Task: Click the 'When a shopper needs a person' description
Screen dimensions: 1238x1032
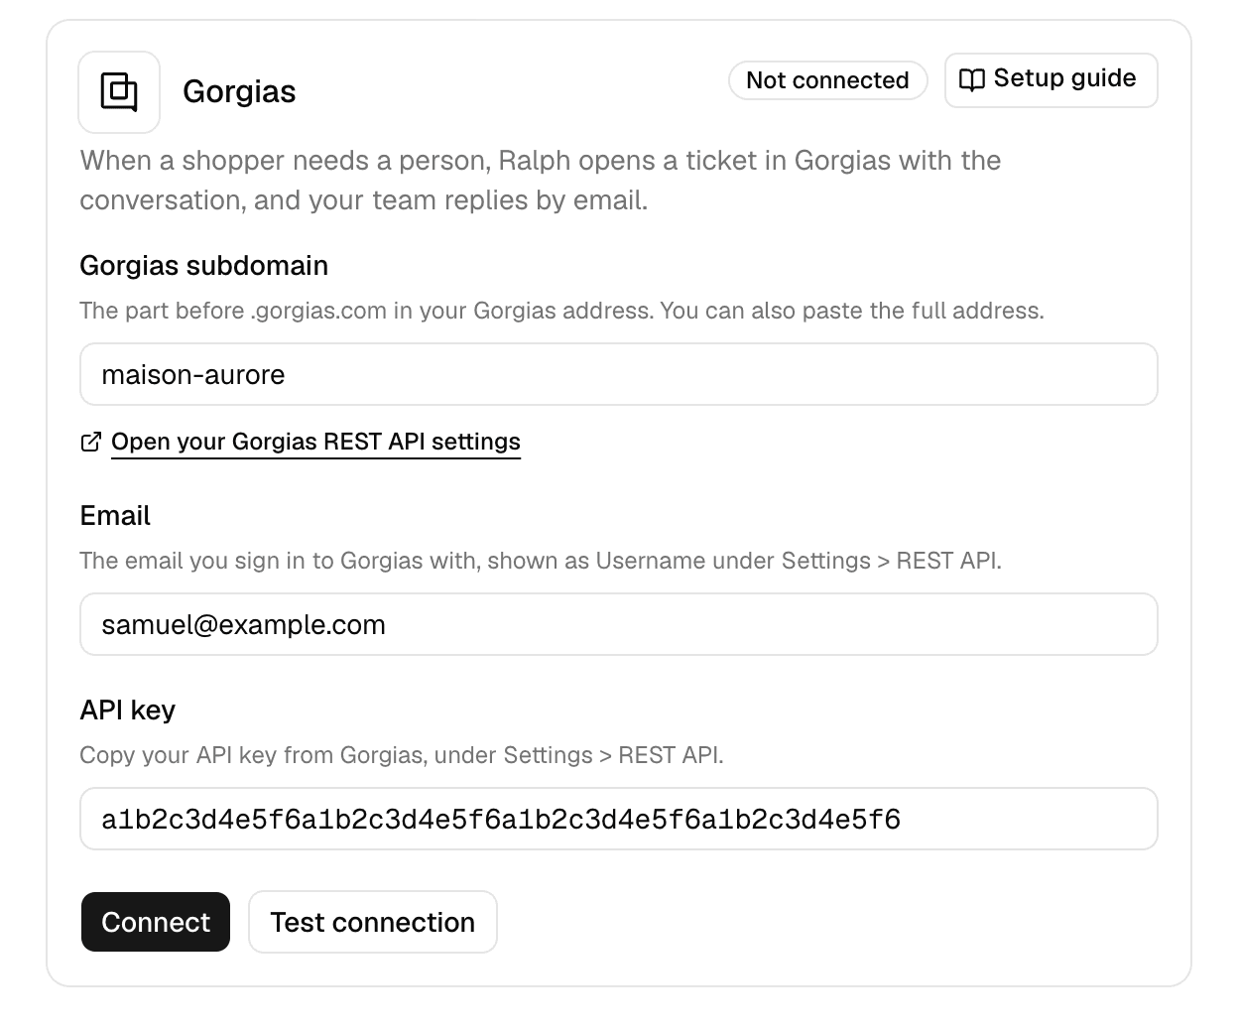Action: point(541,181)
